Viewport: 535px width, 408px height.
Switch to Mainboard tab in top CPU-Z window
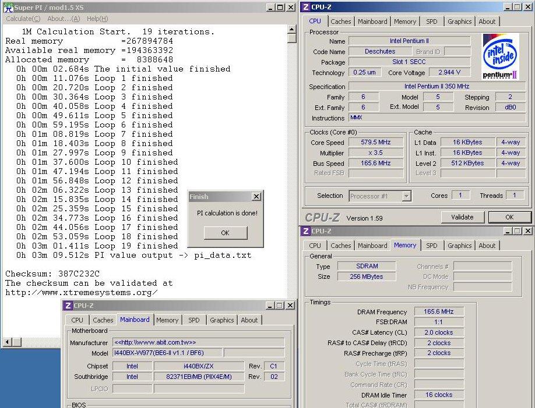(x=372, y=22)
